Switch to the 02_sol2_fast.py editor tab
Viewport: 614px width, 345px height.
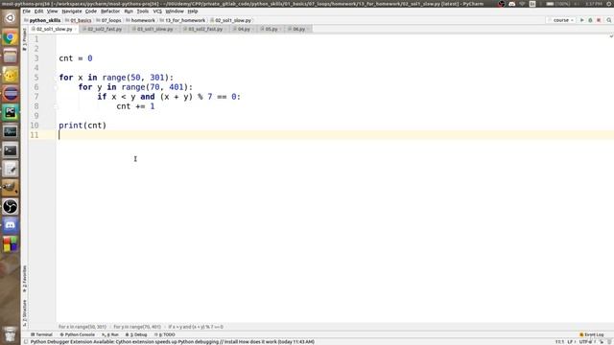click(x=105, y=29)
